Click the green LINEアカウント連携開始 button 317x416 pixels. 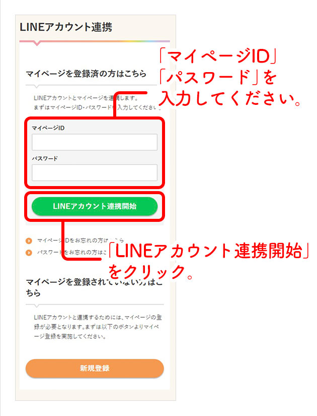tap(95, 206)
